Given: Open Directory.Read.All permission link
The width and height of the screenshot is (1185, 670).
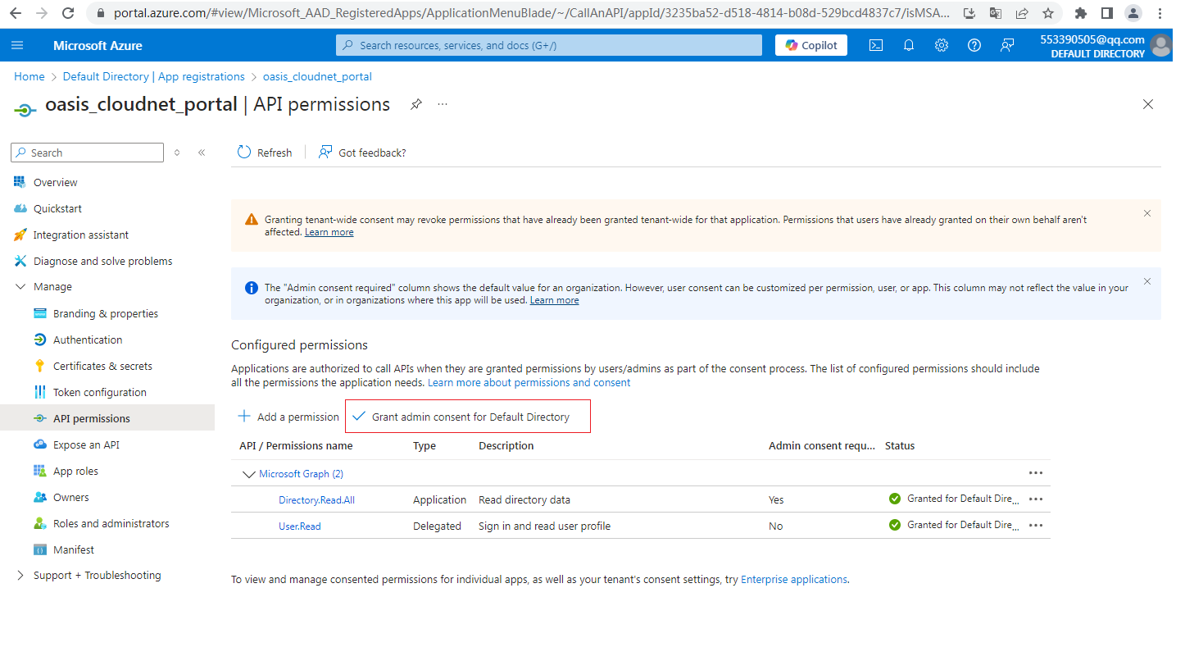Looking at the screenshot, I should pyautogui.click(x=316, y=499).
